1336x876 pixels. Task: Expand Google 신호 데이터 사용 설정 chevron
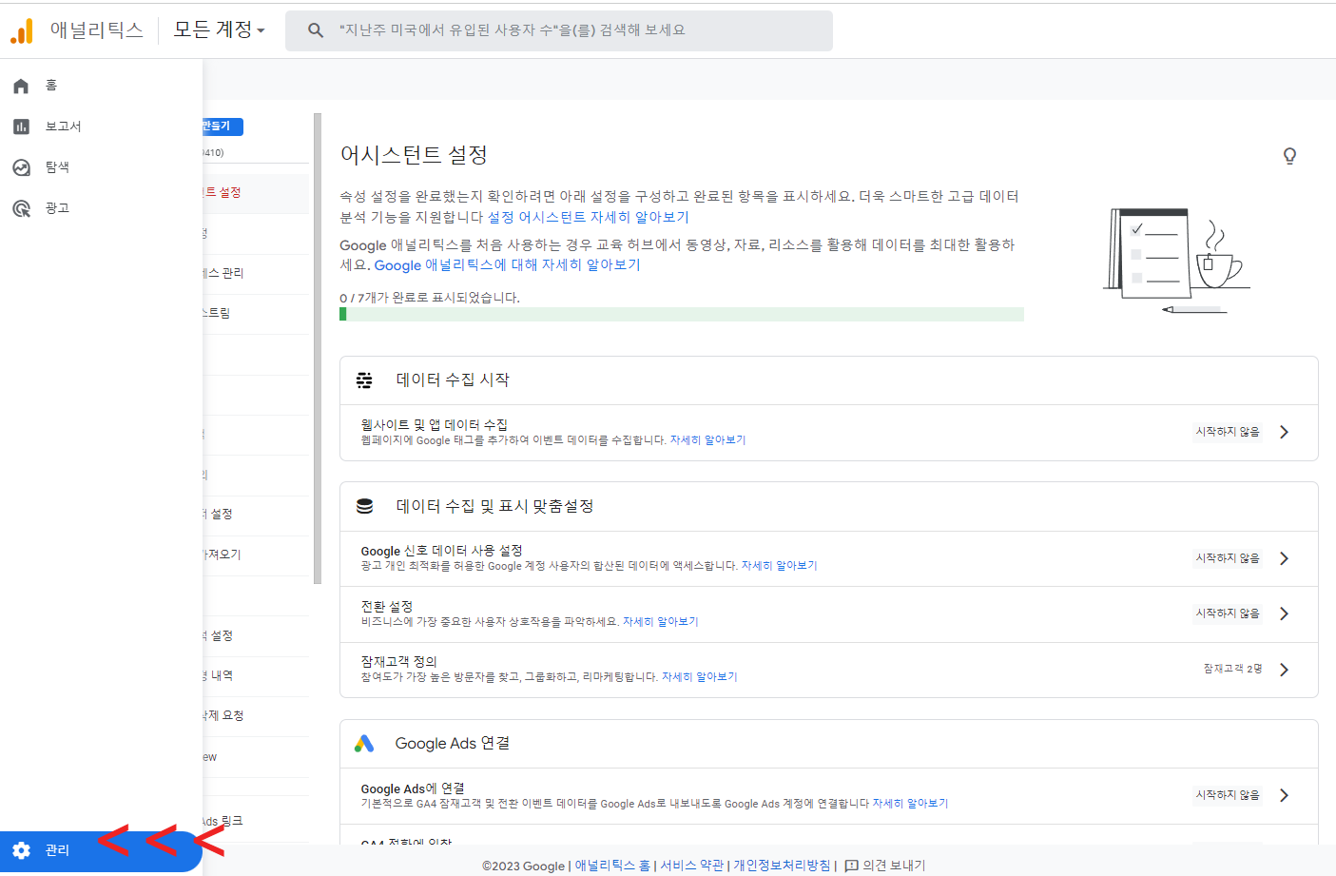point(1284,558)
